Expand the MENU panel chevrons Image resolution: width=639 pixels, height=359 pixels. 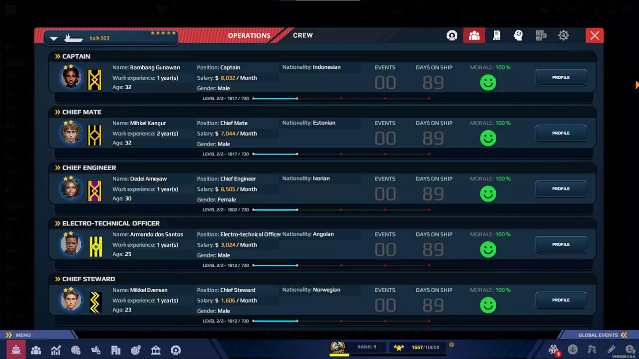coord(8,335)
